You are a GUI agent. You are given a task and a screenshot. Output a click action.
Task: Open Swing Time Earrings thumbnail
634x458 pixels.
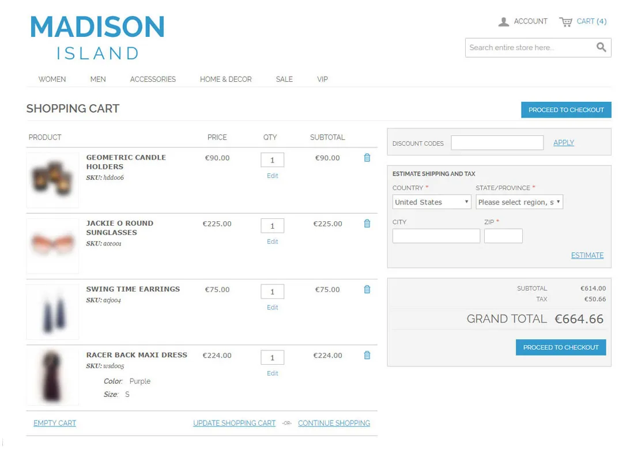click(x=52, y=312)
